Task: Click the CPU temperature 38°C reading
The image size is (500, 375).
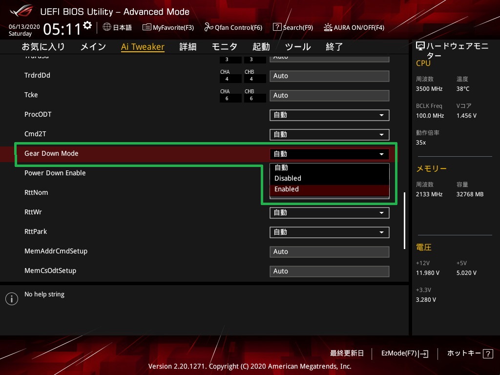Action: tap(463, 89)
